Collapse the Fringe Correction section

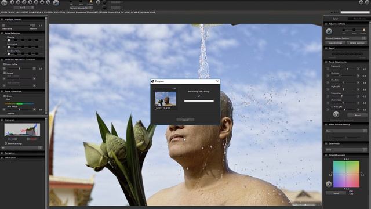[x=2, y=91]
